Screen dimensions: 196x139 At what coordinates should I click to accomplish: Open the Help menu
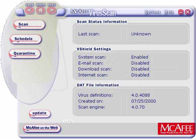pyautogui.click(x=169, y=12)
